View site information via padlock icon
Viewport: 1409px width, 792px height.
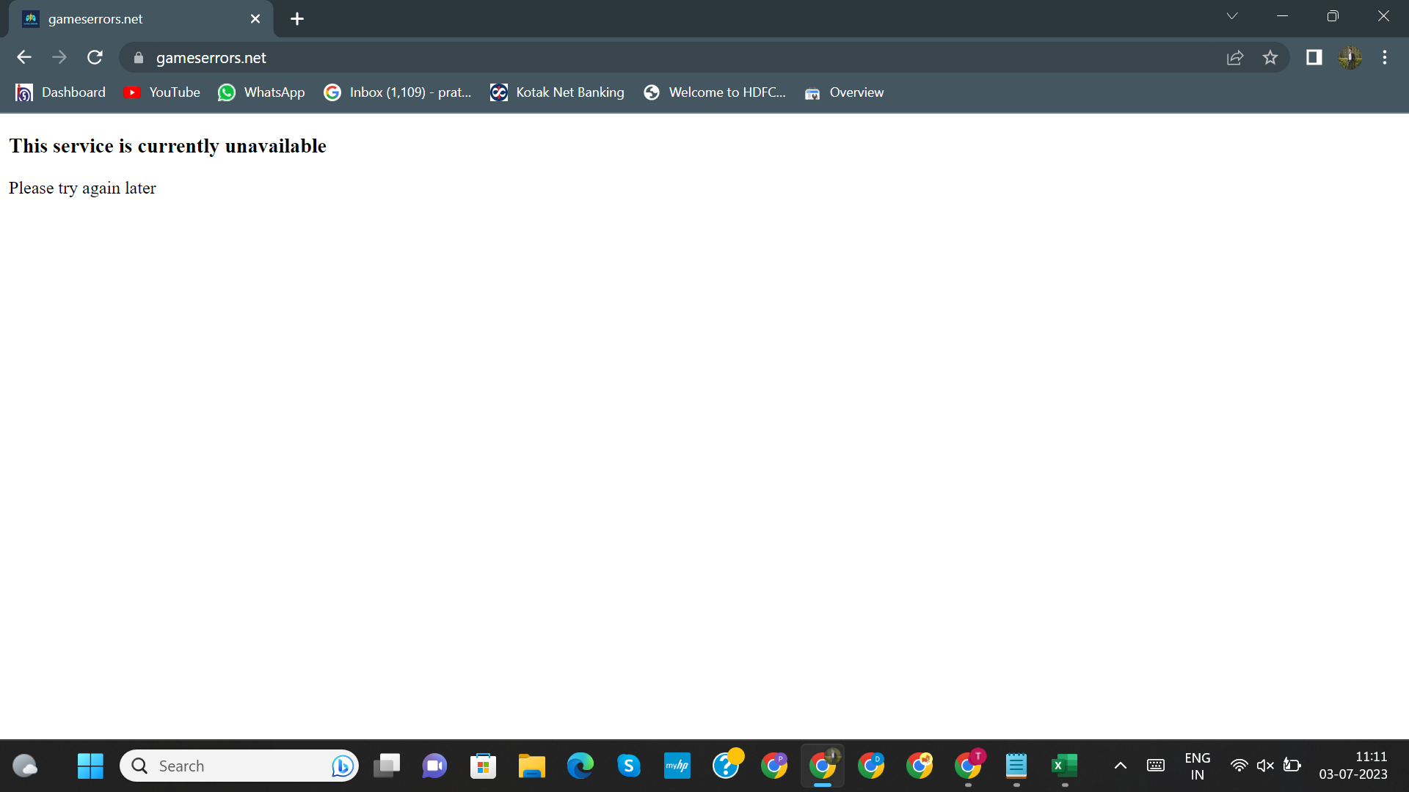139,57
